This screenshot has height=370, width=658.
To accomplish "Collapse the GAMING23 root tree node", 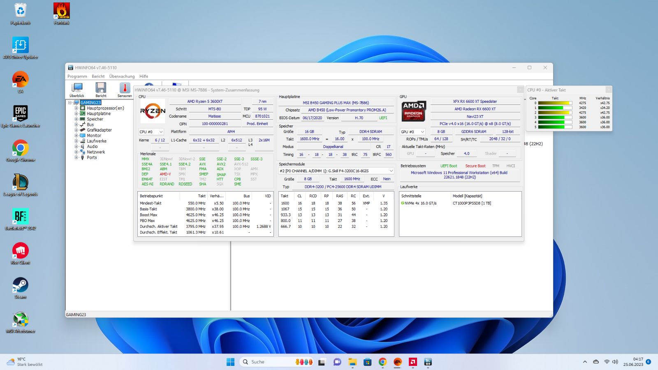I will (x=70, y=103).
